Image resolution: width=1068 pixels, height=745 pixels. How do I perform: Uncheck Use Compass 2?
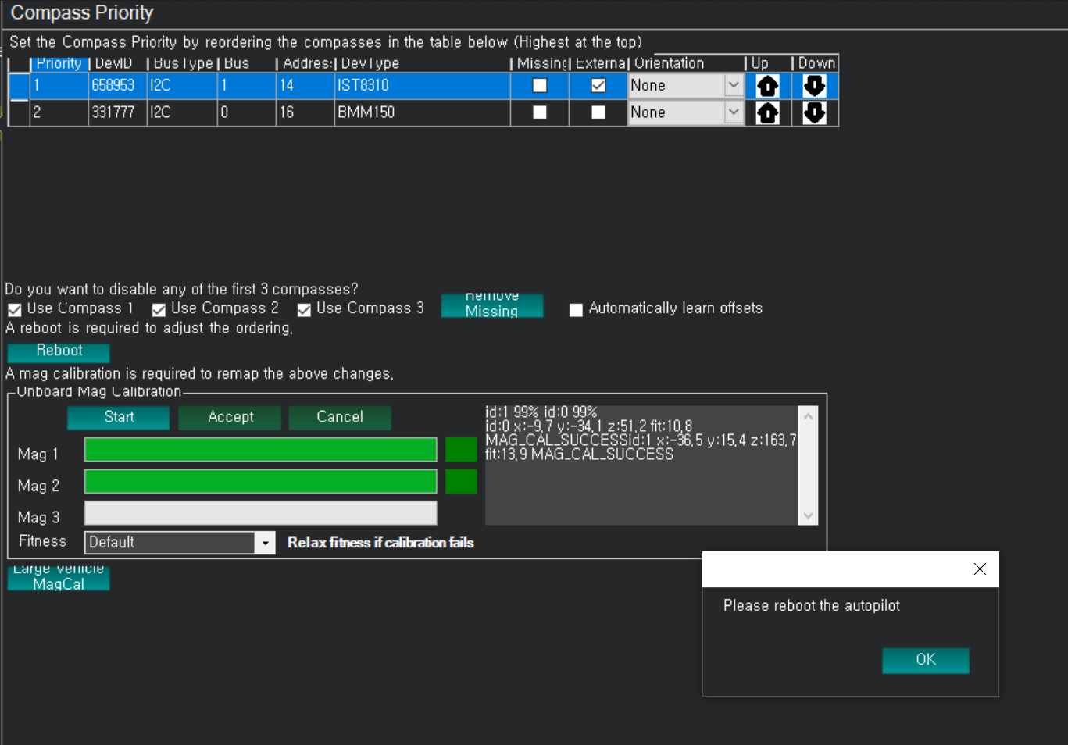(159, 309)
